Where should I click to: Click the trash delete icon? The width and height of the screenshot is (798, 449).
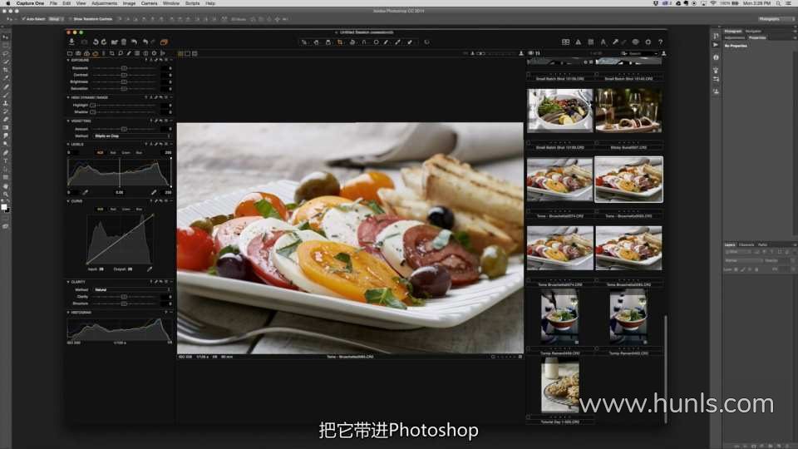pos(124,42)
